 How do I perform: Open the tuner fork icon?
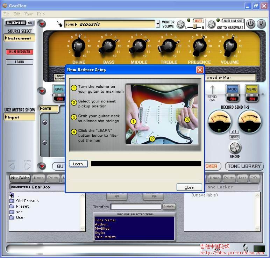[261, 24]
